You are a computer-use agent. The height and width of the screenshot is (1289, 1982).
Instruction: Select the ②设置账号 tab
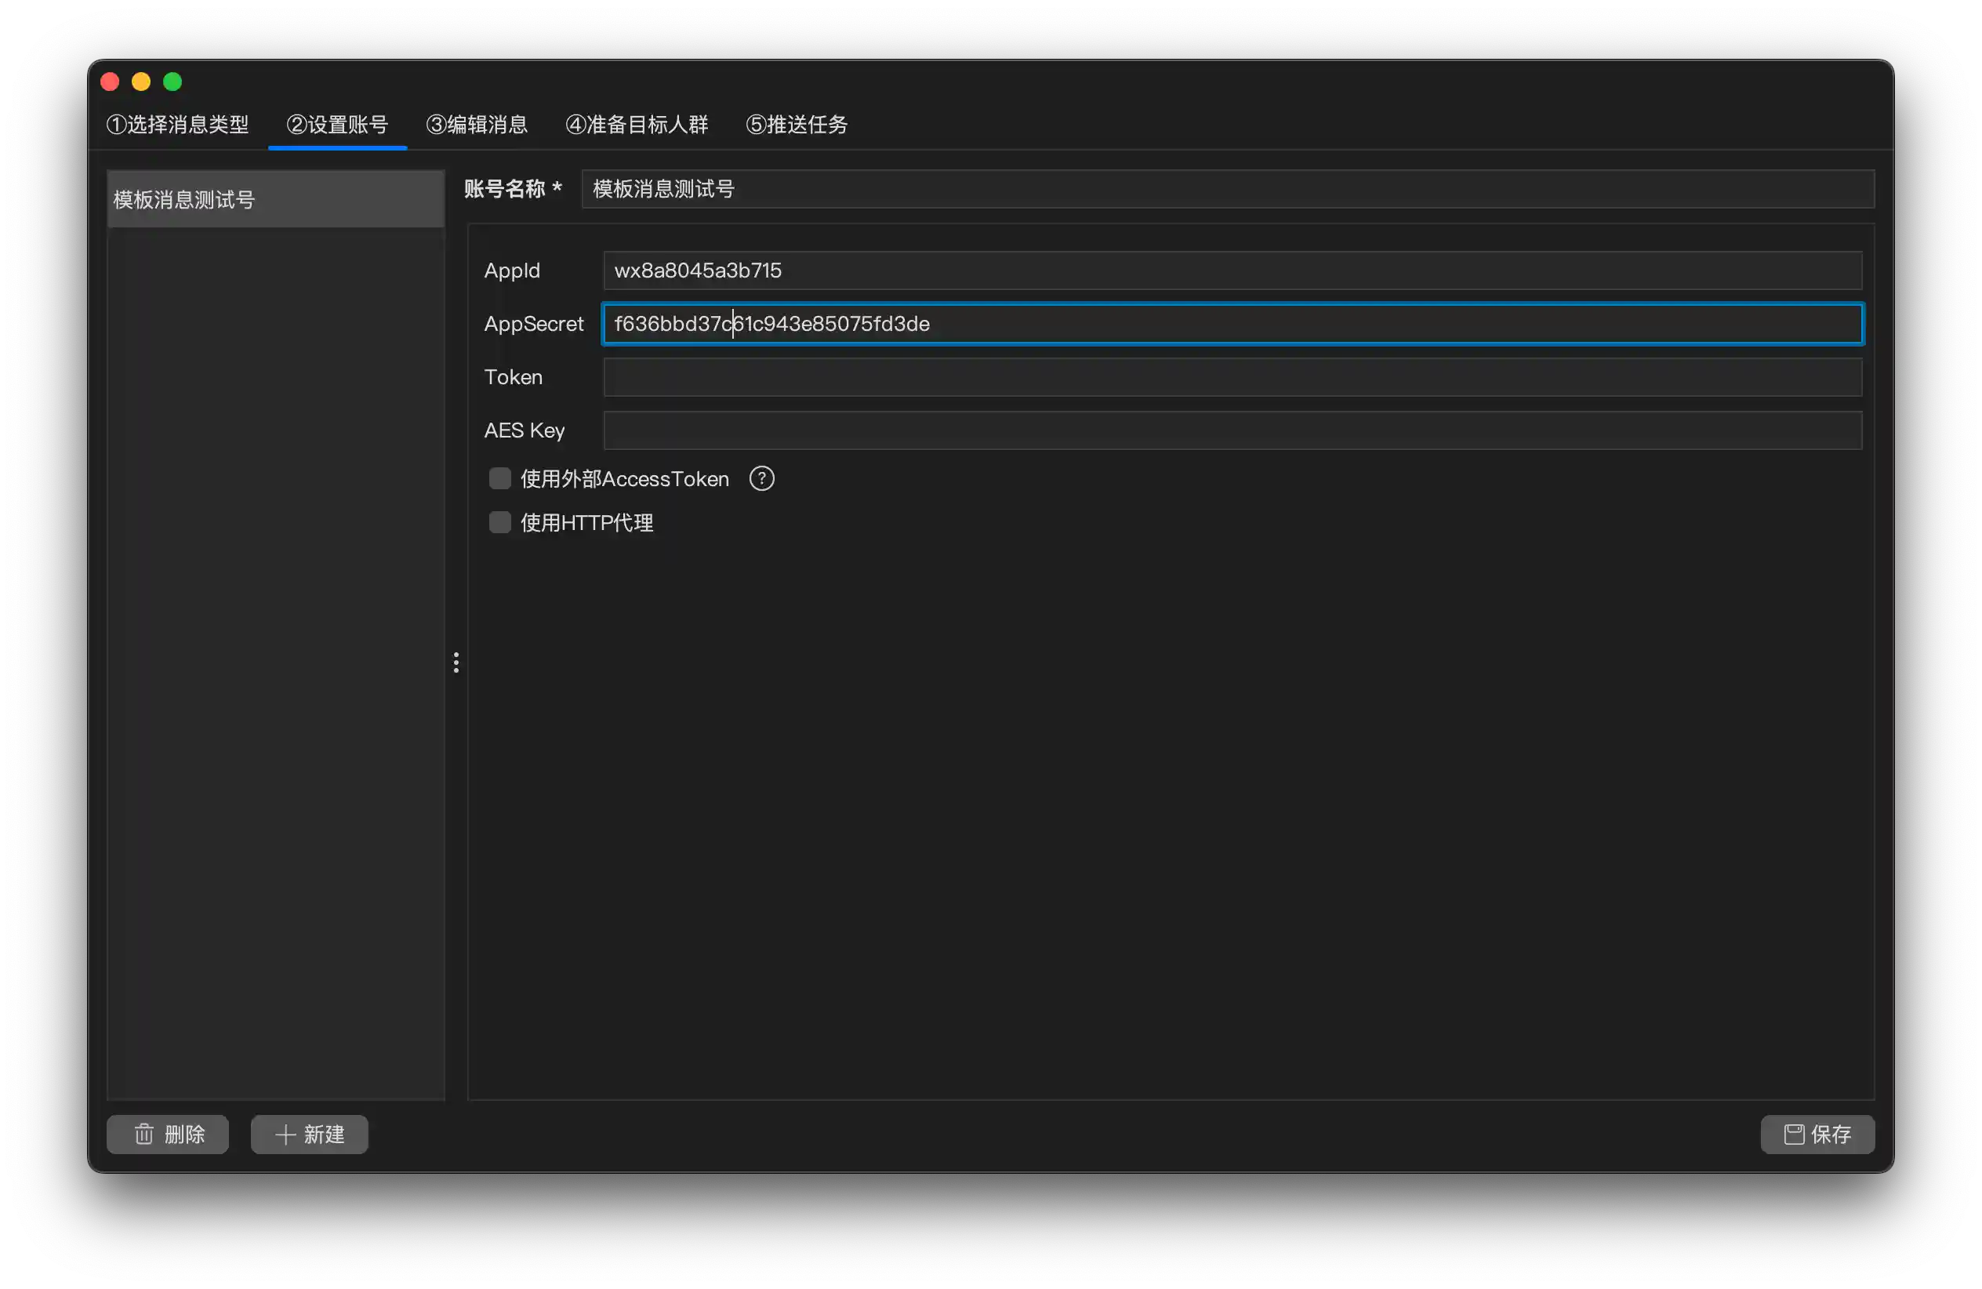coord(337,125)
